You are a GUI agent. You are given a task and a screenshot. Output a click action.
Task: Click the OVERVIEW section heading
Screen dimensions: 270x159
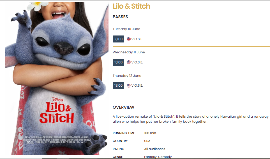123,107
